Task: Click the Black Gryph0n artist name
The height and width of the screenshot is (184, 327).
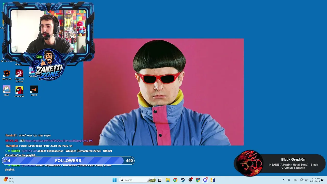Action: (293, 159)
